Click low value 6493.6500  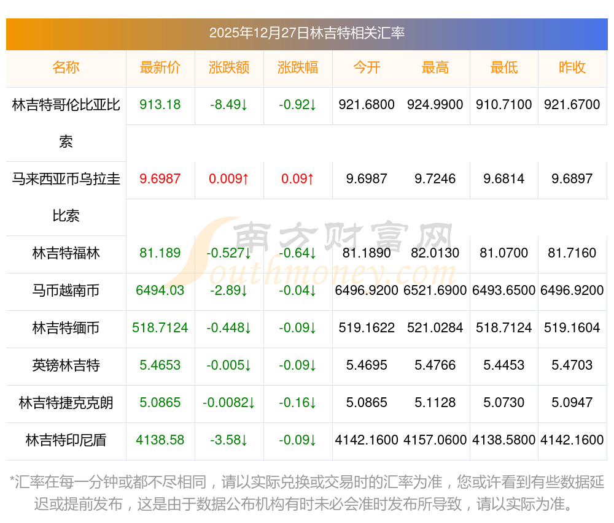(503, 291)
